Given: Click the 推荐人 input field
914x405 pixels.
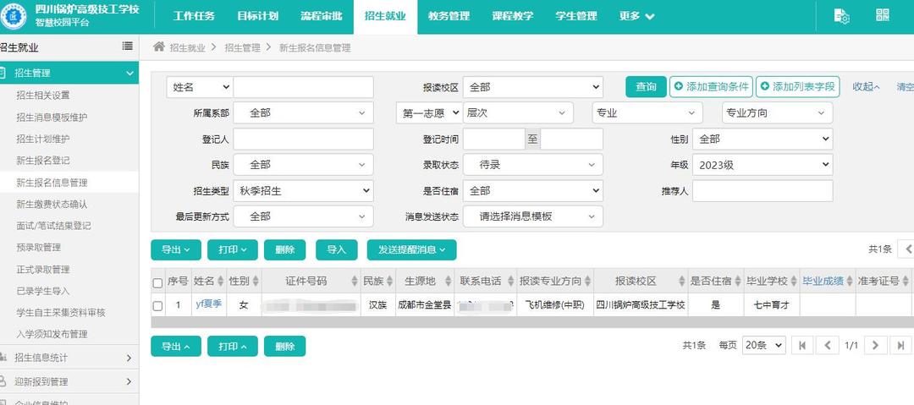Looking at the screenshot, I should click(762, 191).
